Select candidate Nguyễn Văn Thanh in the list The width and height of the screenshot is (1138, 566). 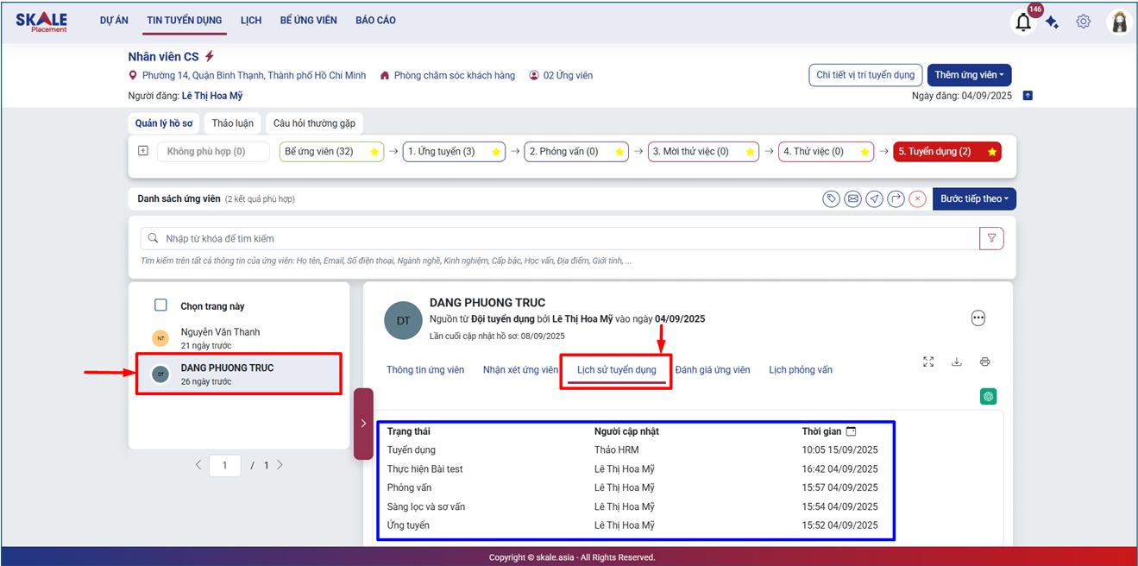pos(220,338)
